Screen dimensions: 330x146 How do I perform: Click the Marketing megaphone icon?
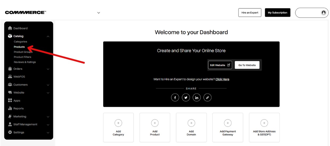[x=10, y=116]
